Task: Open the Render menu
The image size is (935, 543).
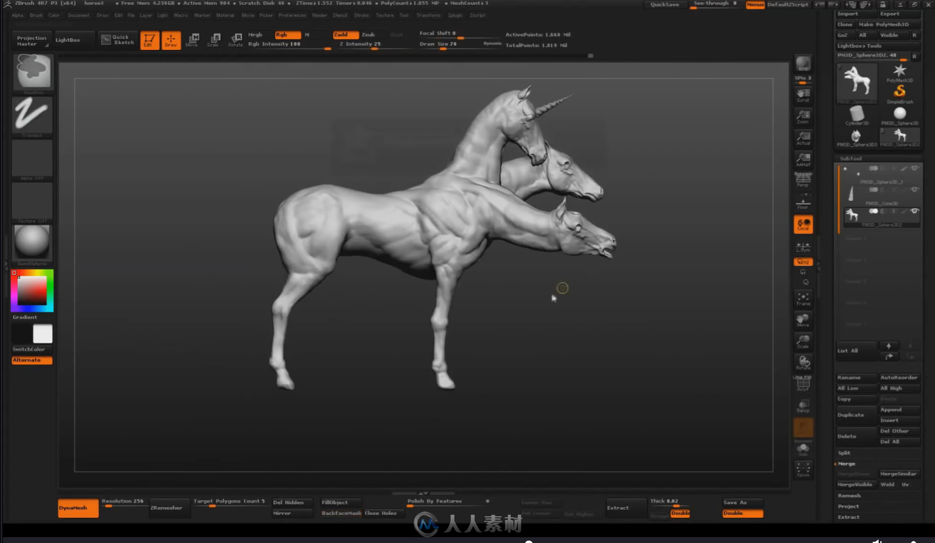Action: 319,15
